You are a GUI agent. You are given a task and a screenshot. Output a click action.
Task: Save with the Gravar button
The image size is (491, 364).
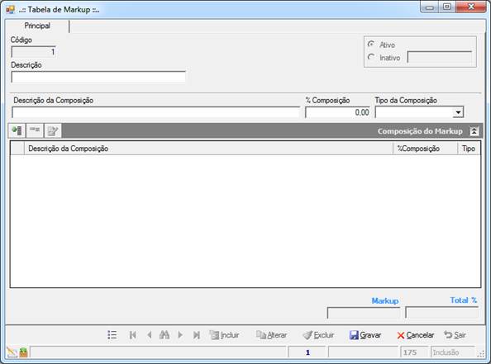point(365,335)
